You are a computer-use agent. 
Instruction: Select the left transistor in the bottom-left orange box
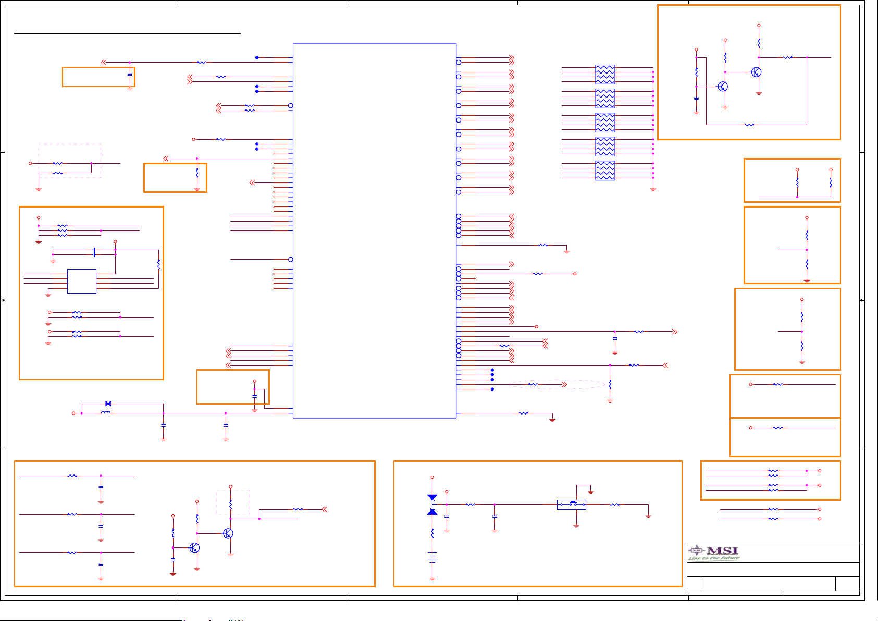point(194,547)
